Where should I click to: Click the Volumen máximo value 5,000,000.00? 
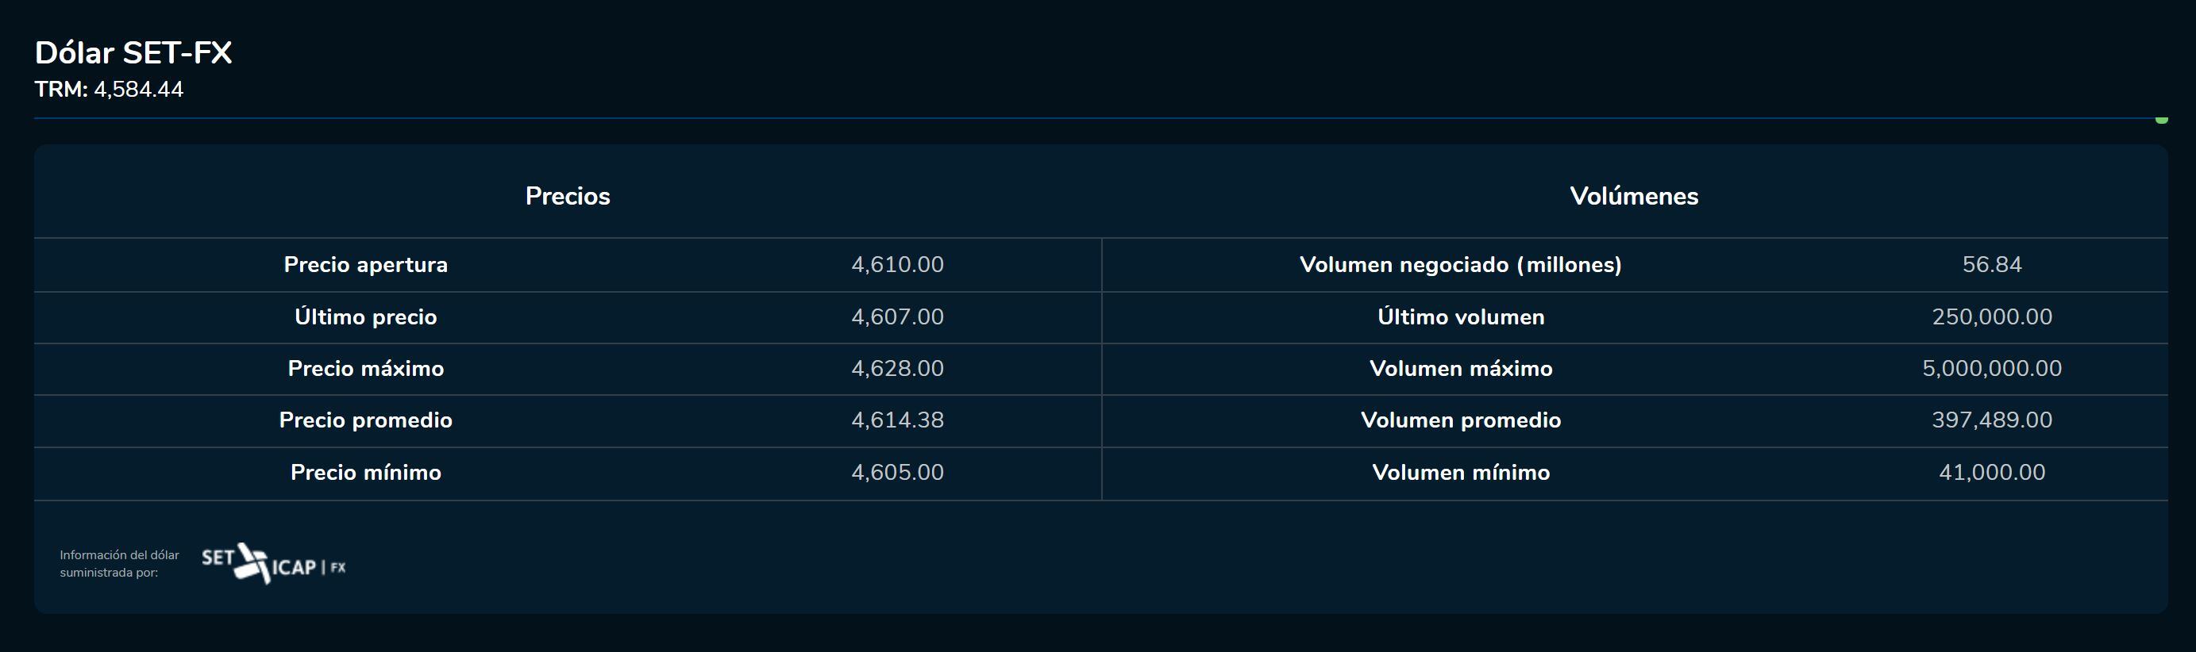(1991, 369)
